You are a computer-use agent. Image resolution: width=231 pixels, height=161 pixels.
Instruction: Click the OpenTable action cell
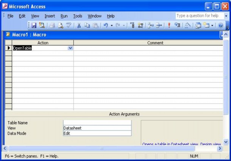tap(43, 48)
